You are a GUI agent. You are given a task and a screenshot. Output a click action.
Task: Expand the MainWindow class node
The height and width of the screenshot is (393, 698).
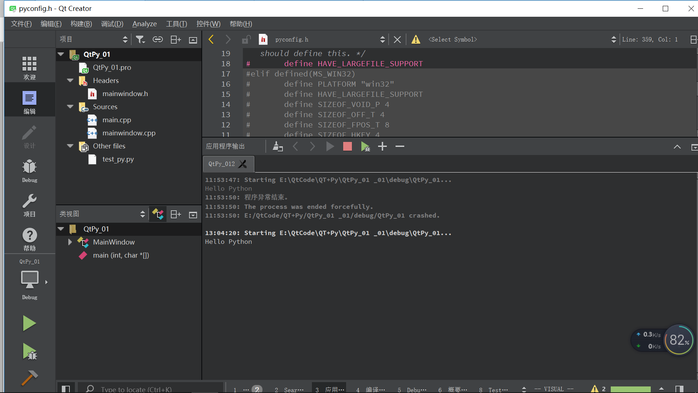pyautogui.click(x=70, y=242)
